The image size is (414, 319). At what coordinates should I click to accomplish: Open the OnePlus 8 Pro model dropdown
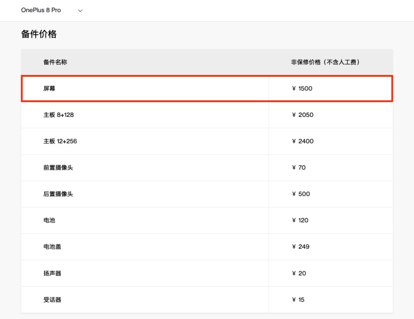coord(52,10)
